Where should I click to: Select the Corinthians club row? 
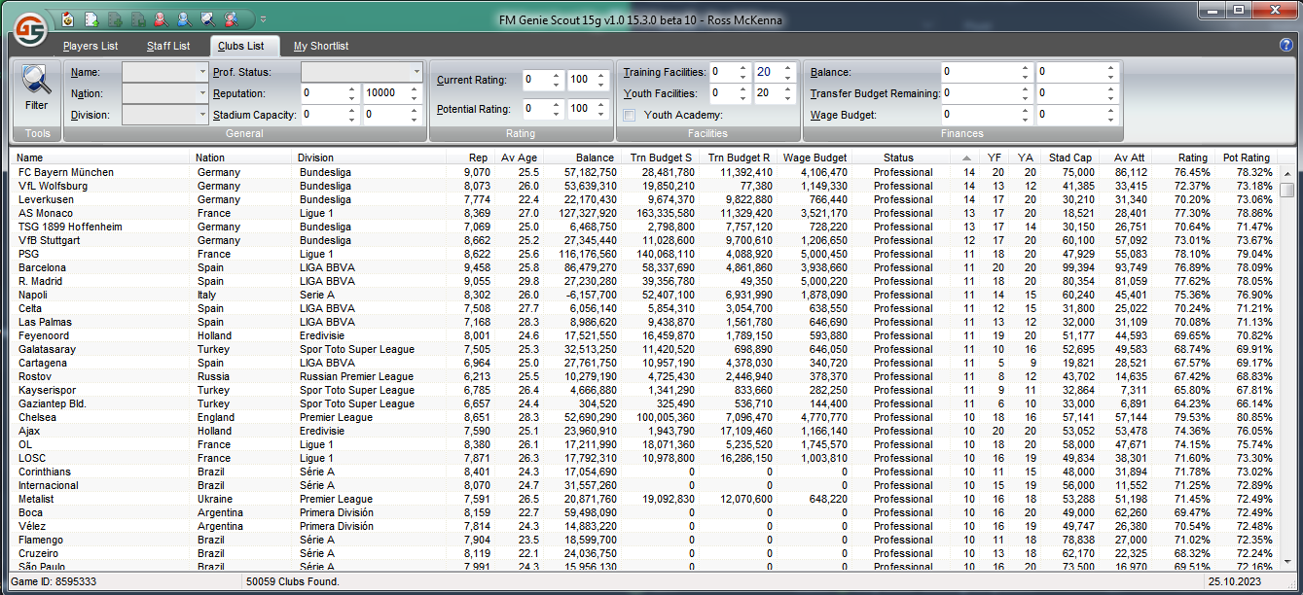click(x=643, y=472)
